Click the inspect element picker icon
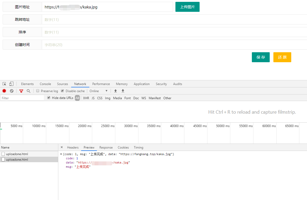307x200 pixels. [4, 84]
